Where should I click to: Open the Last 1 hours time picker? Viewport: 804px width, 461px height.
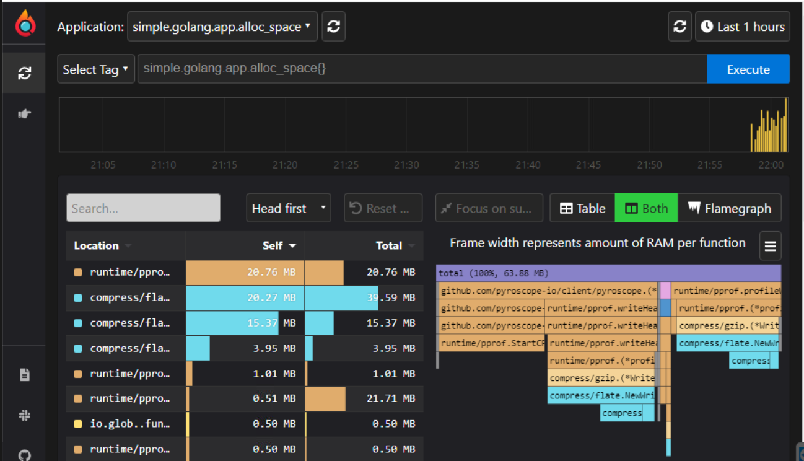click(742, 27)
